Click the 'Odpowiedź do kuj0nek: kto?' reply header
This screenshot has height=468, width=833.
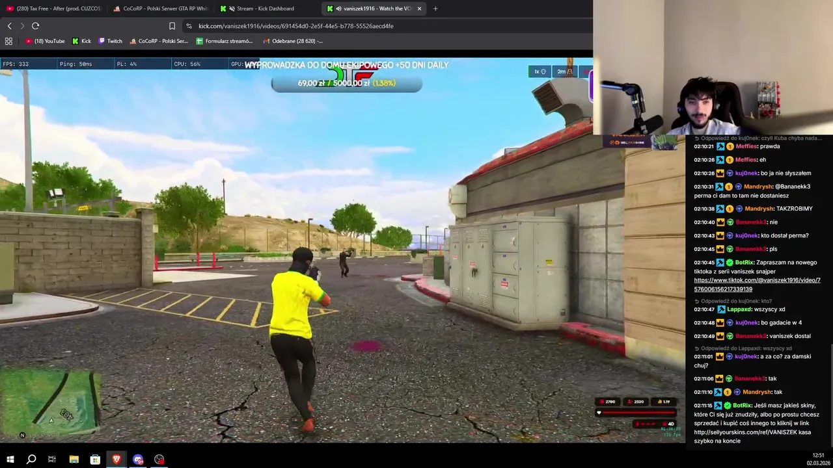point(733,301)
